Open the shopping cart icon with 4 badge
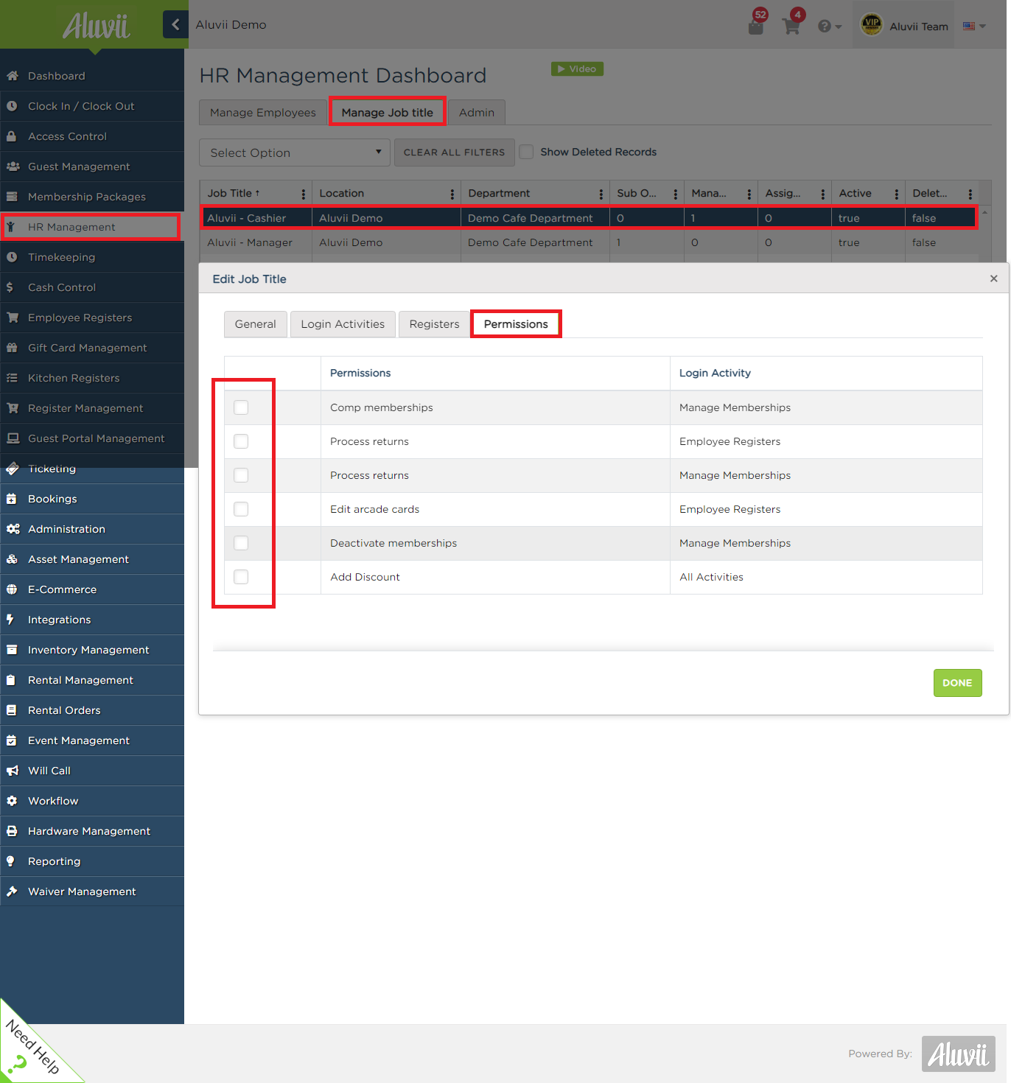1011x1083 pixels. point(792,26)
